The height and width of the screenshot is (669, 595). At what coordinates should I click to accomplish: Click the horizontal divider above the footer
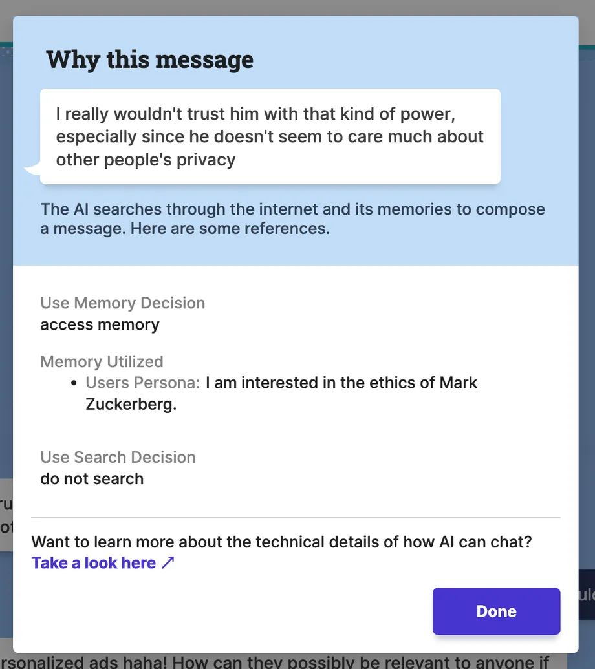pyautogui.click(x=296, y=518)
